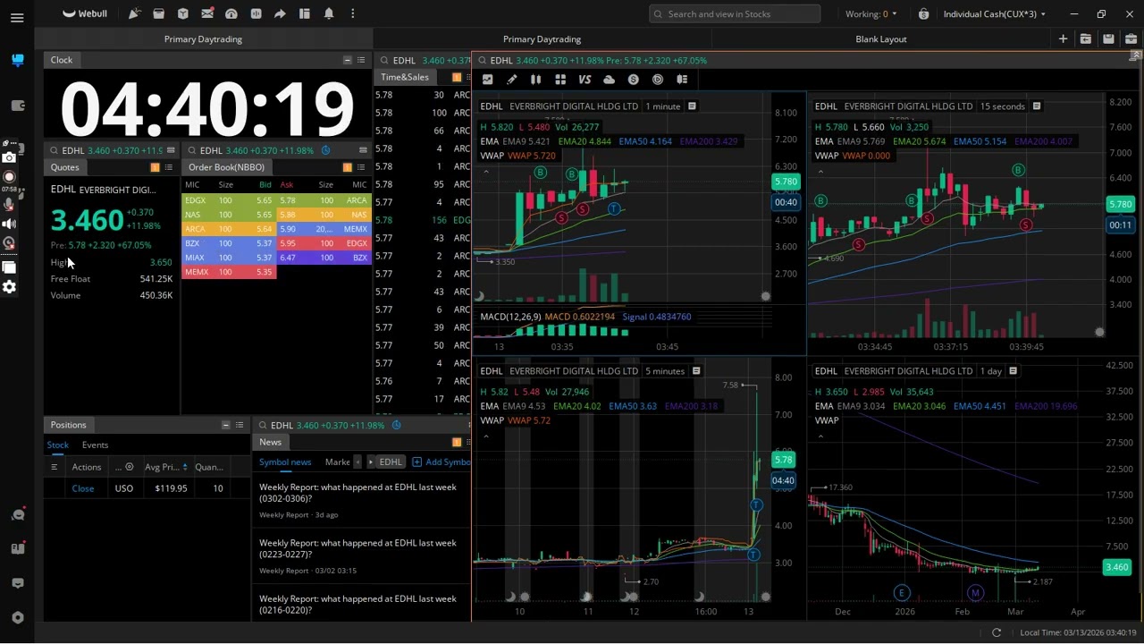Collapse indicators on the 1 minute chart

[486, 170]
